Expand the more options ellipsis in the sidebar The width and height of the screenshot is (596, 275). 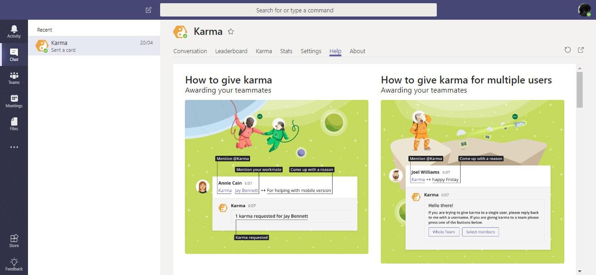[x=14, y=147]
